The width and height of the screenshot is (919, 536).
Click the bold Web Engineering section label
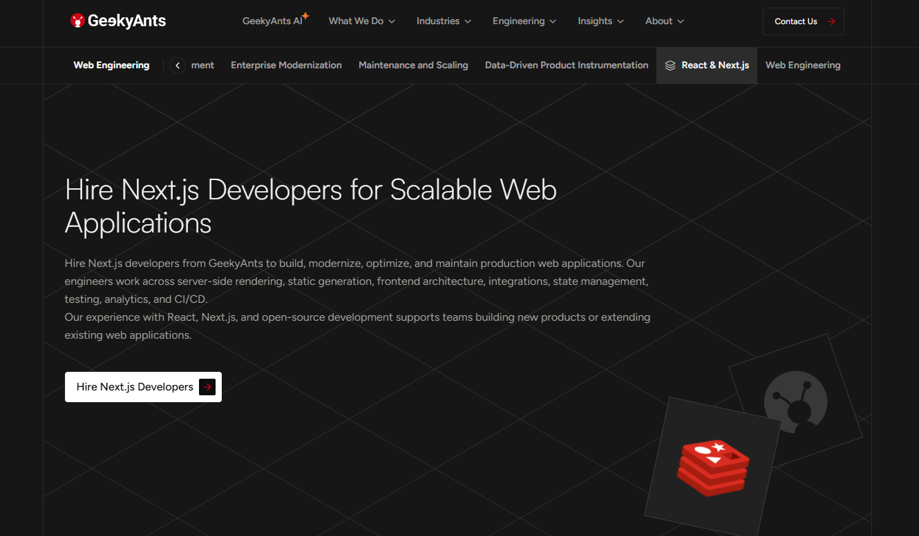point(111,66)
